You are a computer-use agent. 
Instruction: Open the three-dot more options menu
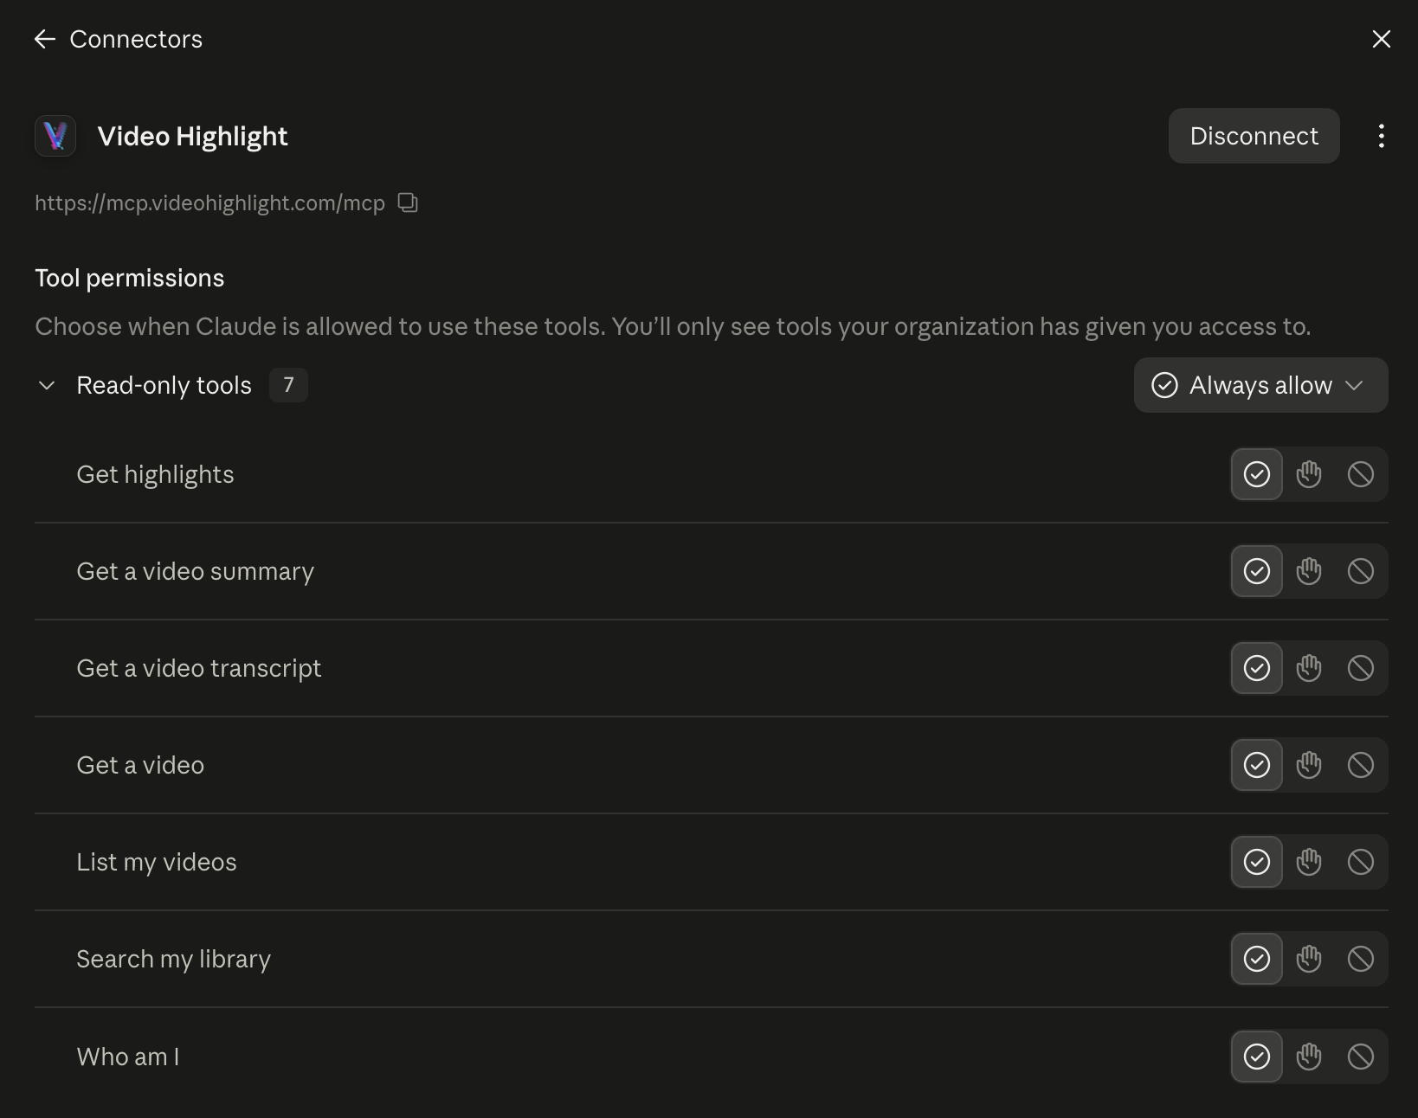[1381, 136]
